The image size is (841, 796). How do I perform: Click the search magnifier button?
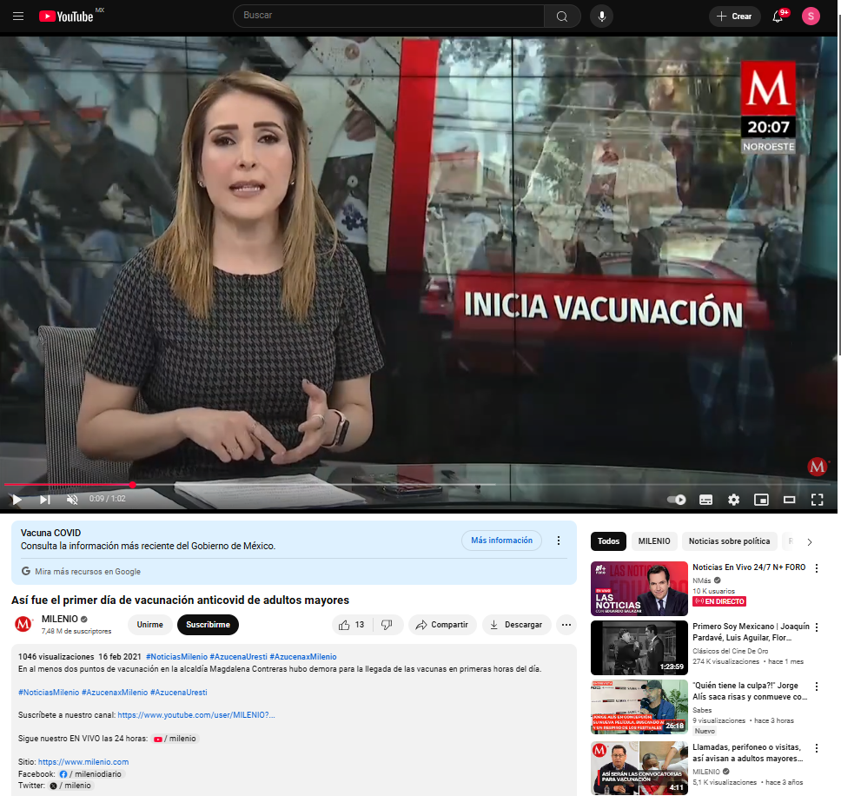pyautogui.click(x=562, y=17)
